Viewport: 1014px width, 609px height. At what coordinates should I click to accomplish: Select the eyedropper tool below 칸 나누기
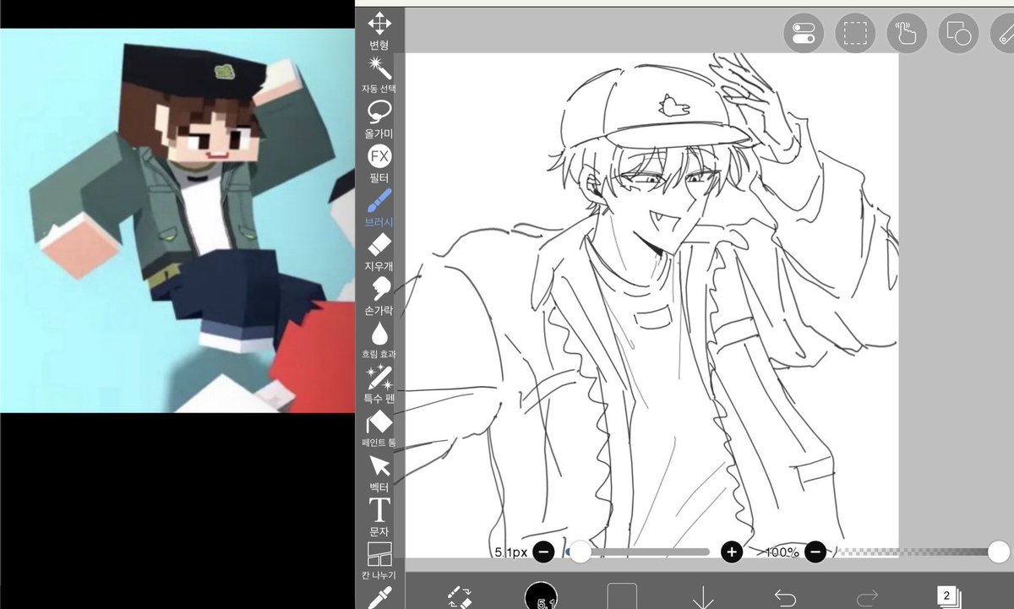point(379,598)
